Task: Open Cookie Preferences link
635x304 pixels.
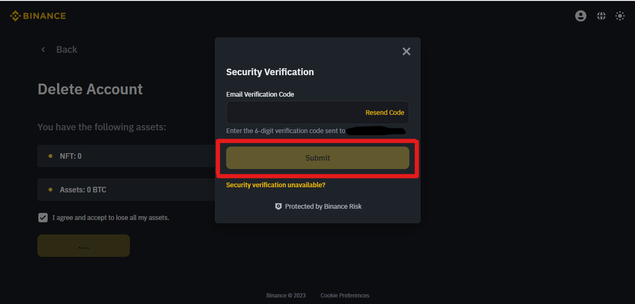Action: point(345,296)
